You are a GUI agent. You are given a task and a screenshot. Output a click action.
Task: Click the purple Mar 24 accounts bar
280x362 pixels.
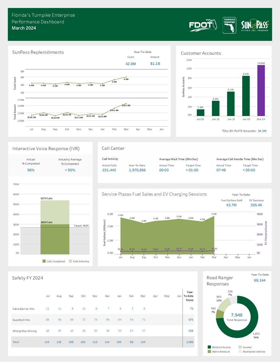[261, 90]
